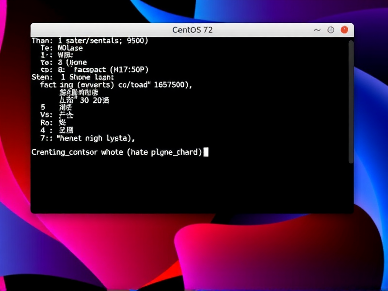Click the desktop wallpaper below the terminal window
The image size is (388, 291).
click(x=194, y=252)
